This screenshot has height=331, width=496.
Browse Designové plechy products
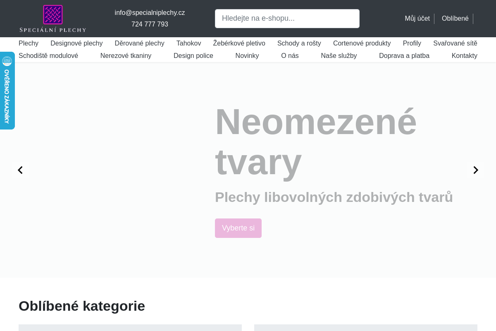[76, 43]
